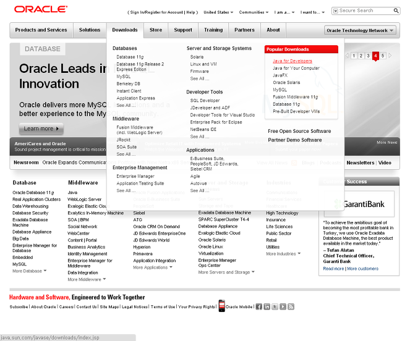Open the JavaFX download link

tap(280, 75)
